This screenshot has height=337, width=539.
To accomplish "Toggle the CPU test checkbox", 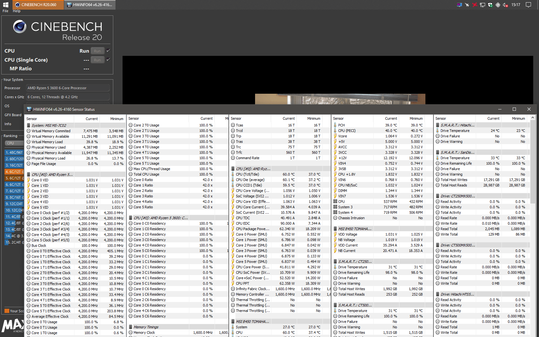I will pos(108,51).
